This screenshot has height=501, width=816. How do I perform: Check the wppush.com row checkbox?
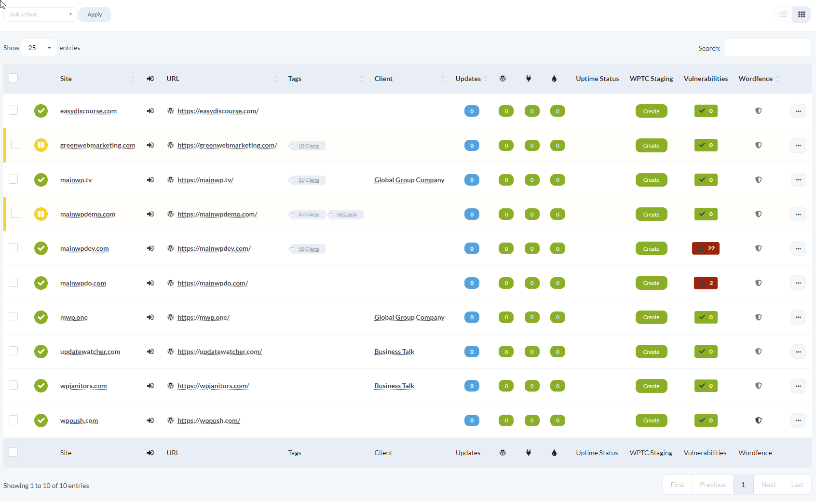tap(14, 420)
